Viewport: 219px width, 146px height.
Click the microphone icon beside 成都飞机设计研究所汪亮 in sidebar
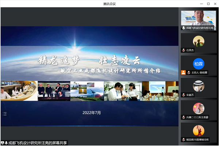(184, 27)
